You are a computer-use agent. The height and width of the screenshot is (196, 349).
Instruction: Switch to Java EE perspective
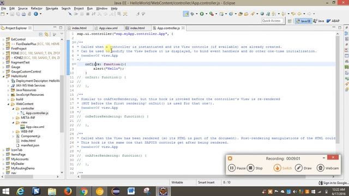point(303,21)
